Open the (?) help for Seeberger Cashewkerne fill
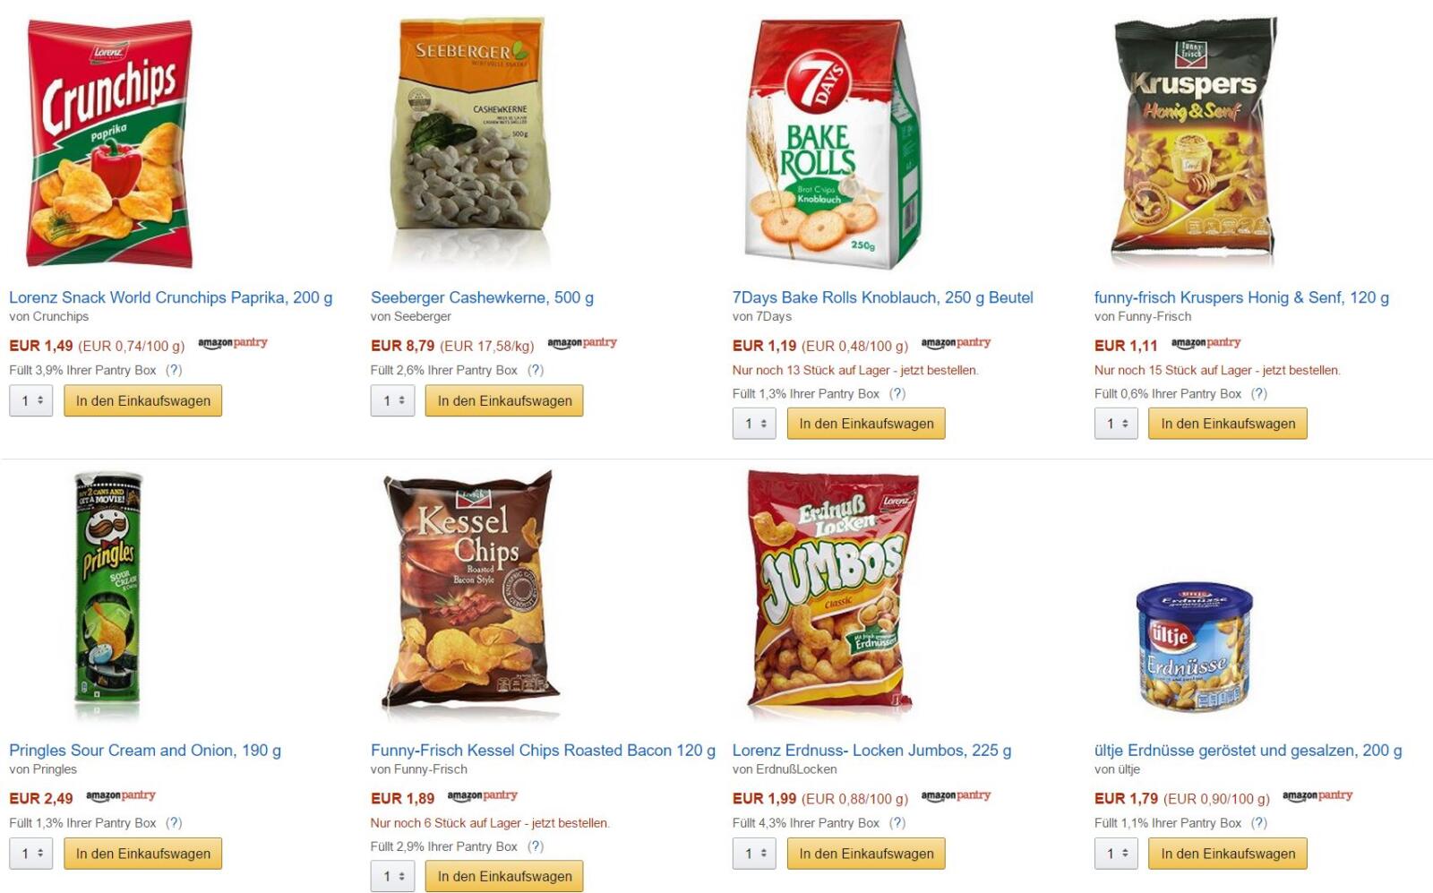 [536, 370]
